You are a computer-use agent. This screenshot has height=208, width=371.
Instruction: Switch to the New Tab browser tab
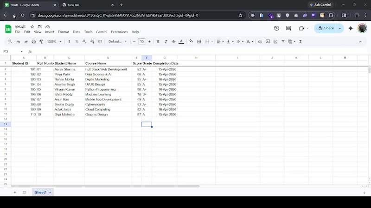tap(88, 5)
